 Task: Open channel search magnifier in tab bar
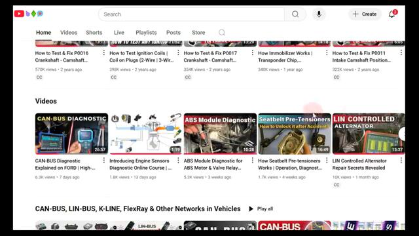[x=222, y=33]
